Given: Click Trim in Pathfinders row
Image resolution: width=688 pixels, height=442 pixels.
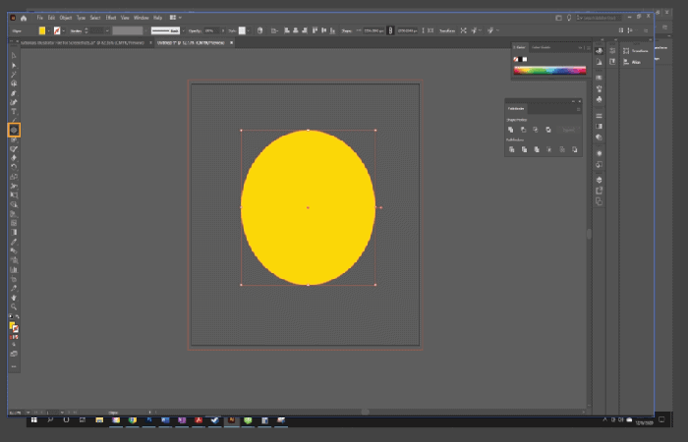Looking at the screenshot, I should point(524,149).
